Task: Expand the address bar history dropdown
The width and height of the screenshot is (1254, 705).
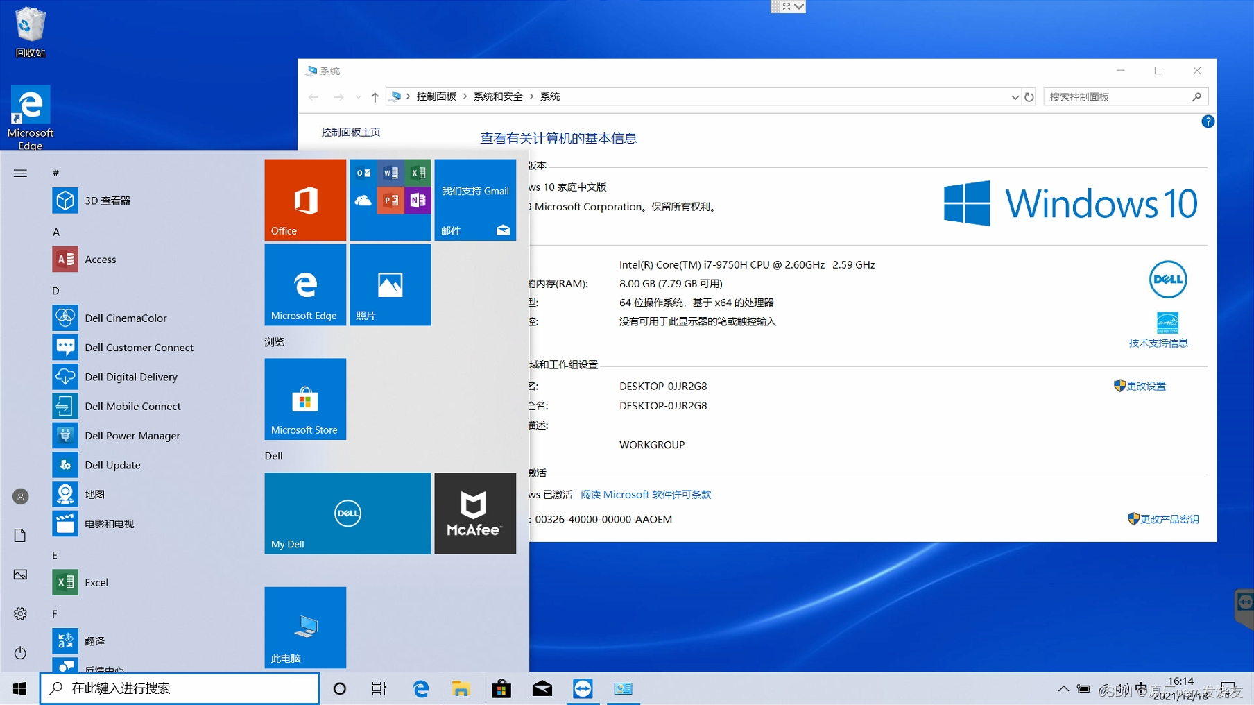Action: coord(1015,97)
